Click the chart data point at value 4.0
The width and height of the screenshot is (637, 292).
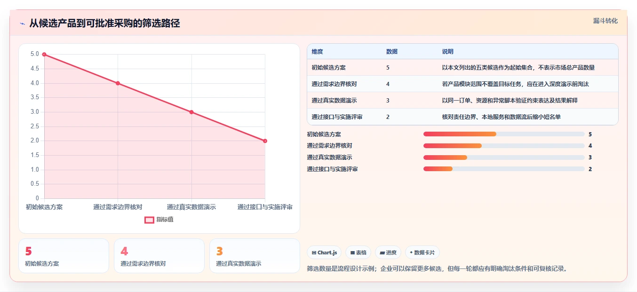(118, 83)
